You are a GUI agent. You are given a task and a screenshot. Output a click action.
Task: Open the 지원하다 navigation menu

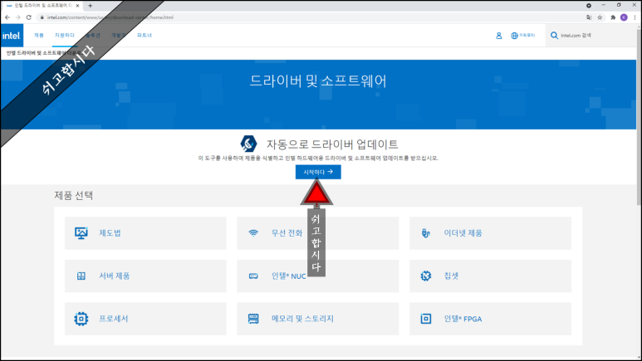(x=65, y=35)
